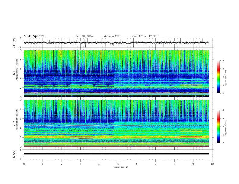Image resolution: width=239 pixels, height=184 pixels.
Task: Click the ch.2 spectrogram color scale bar
Action: click(218, 127)
